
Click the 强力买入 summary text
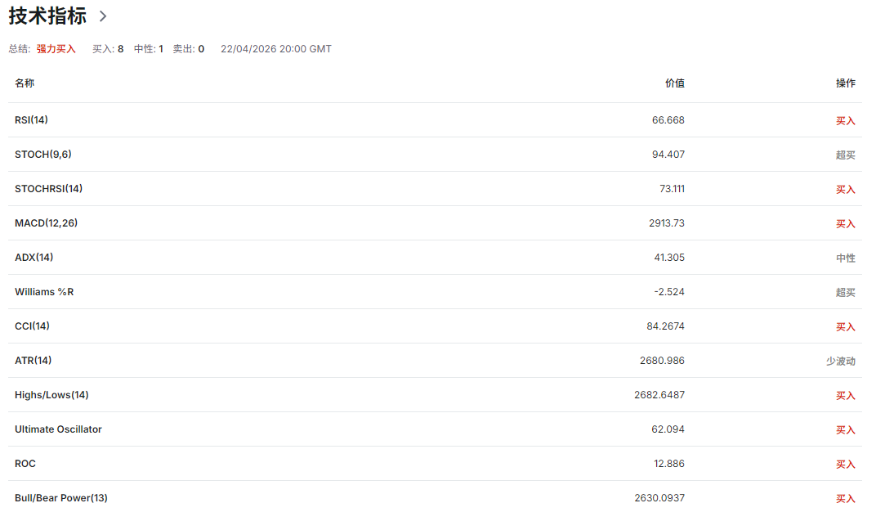(x=56, y=49)
